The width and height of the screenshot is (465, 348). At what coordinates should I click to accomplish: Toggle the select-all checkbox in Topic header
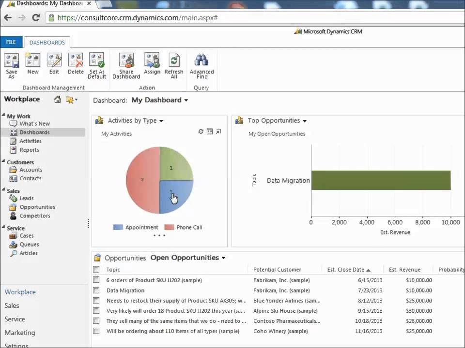(96, 269)
